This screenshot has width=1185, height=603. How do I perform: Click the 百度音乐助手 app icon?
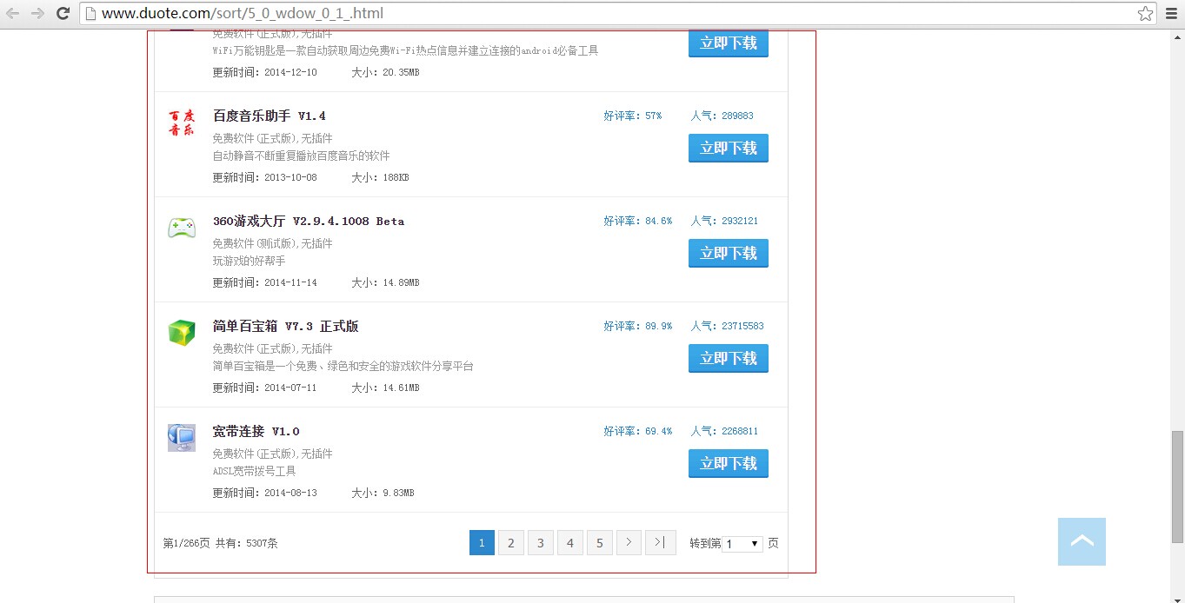click(181, 123)
